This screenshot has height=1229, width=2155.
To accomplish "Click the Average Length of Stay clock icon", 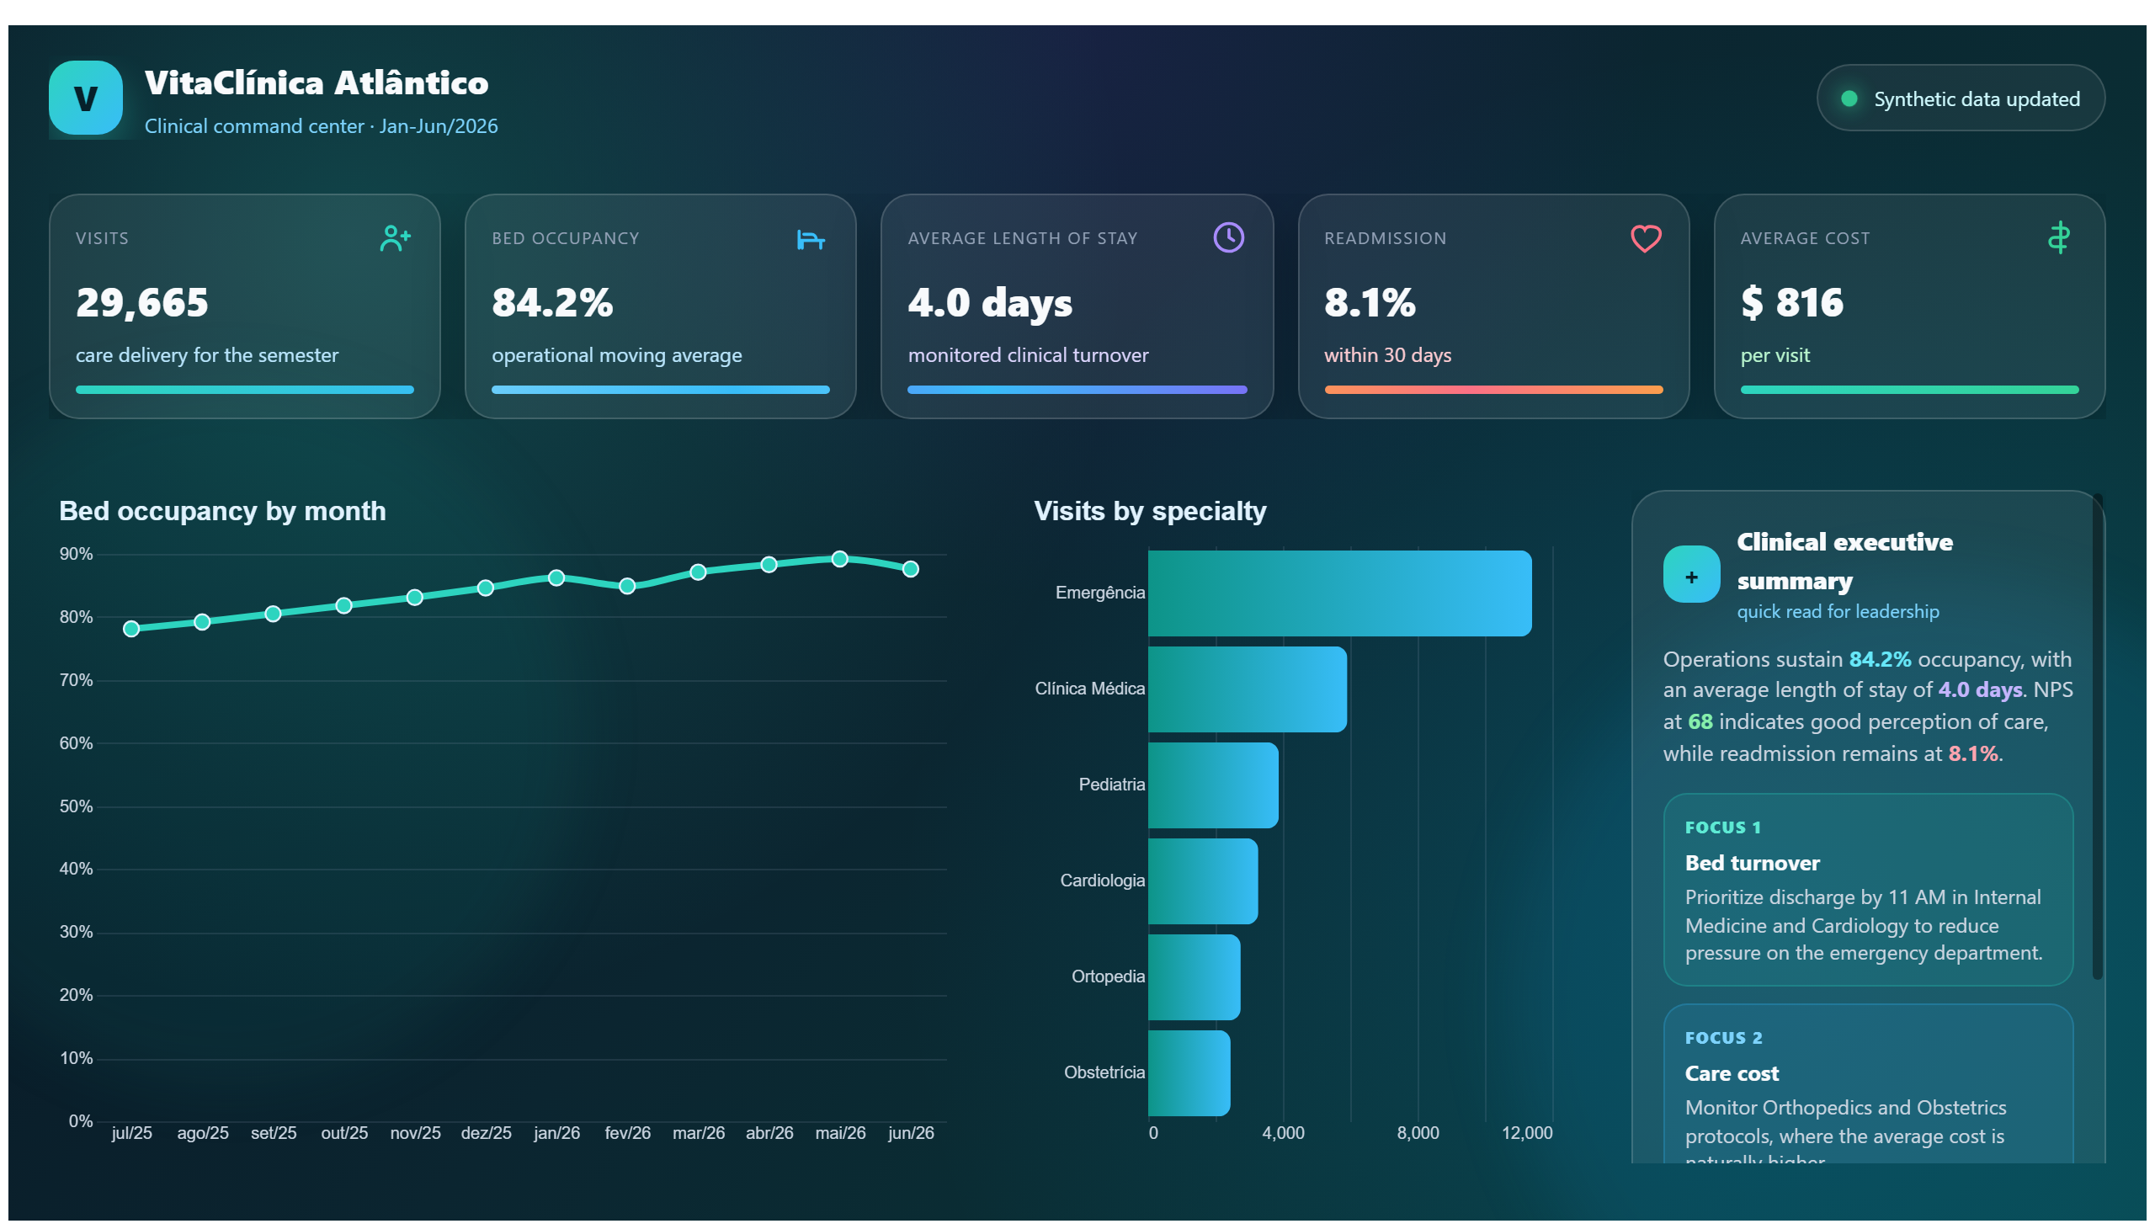I will tap(1228, 237).
